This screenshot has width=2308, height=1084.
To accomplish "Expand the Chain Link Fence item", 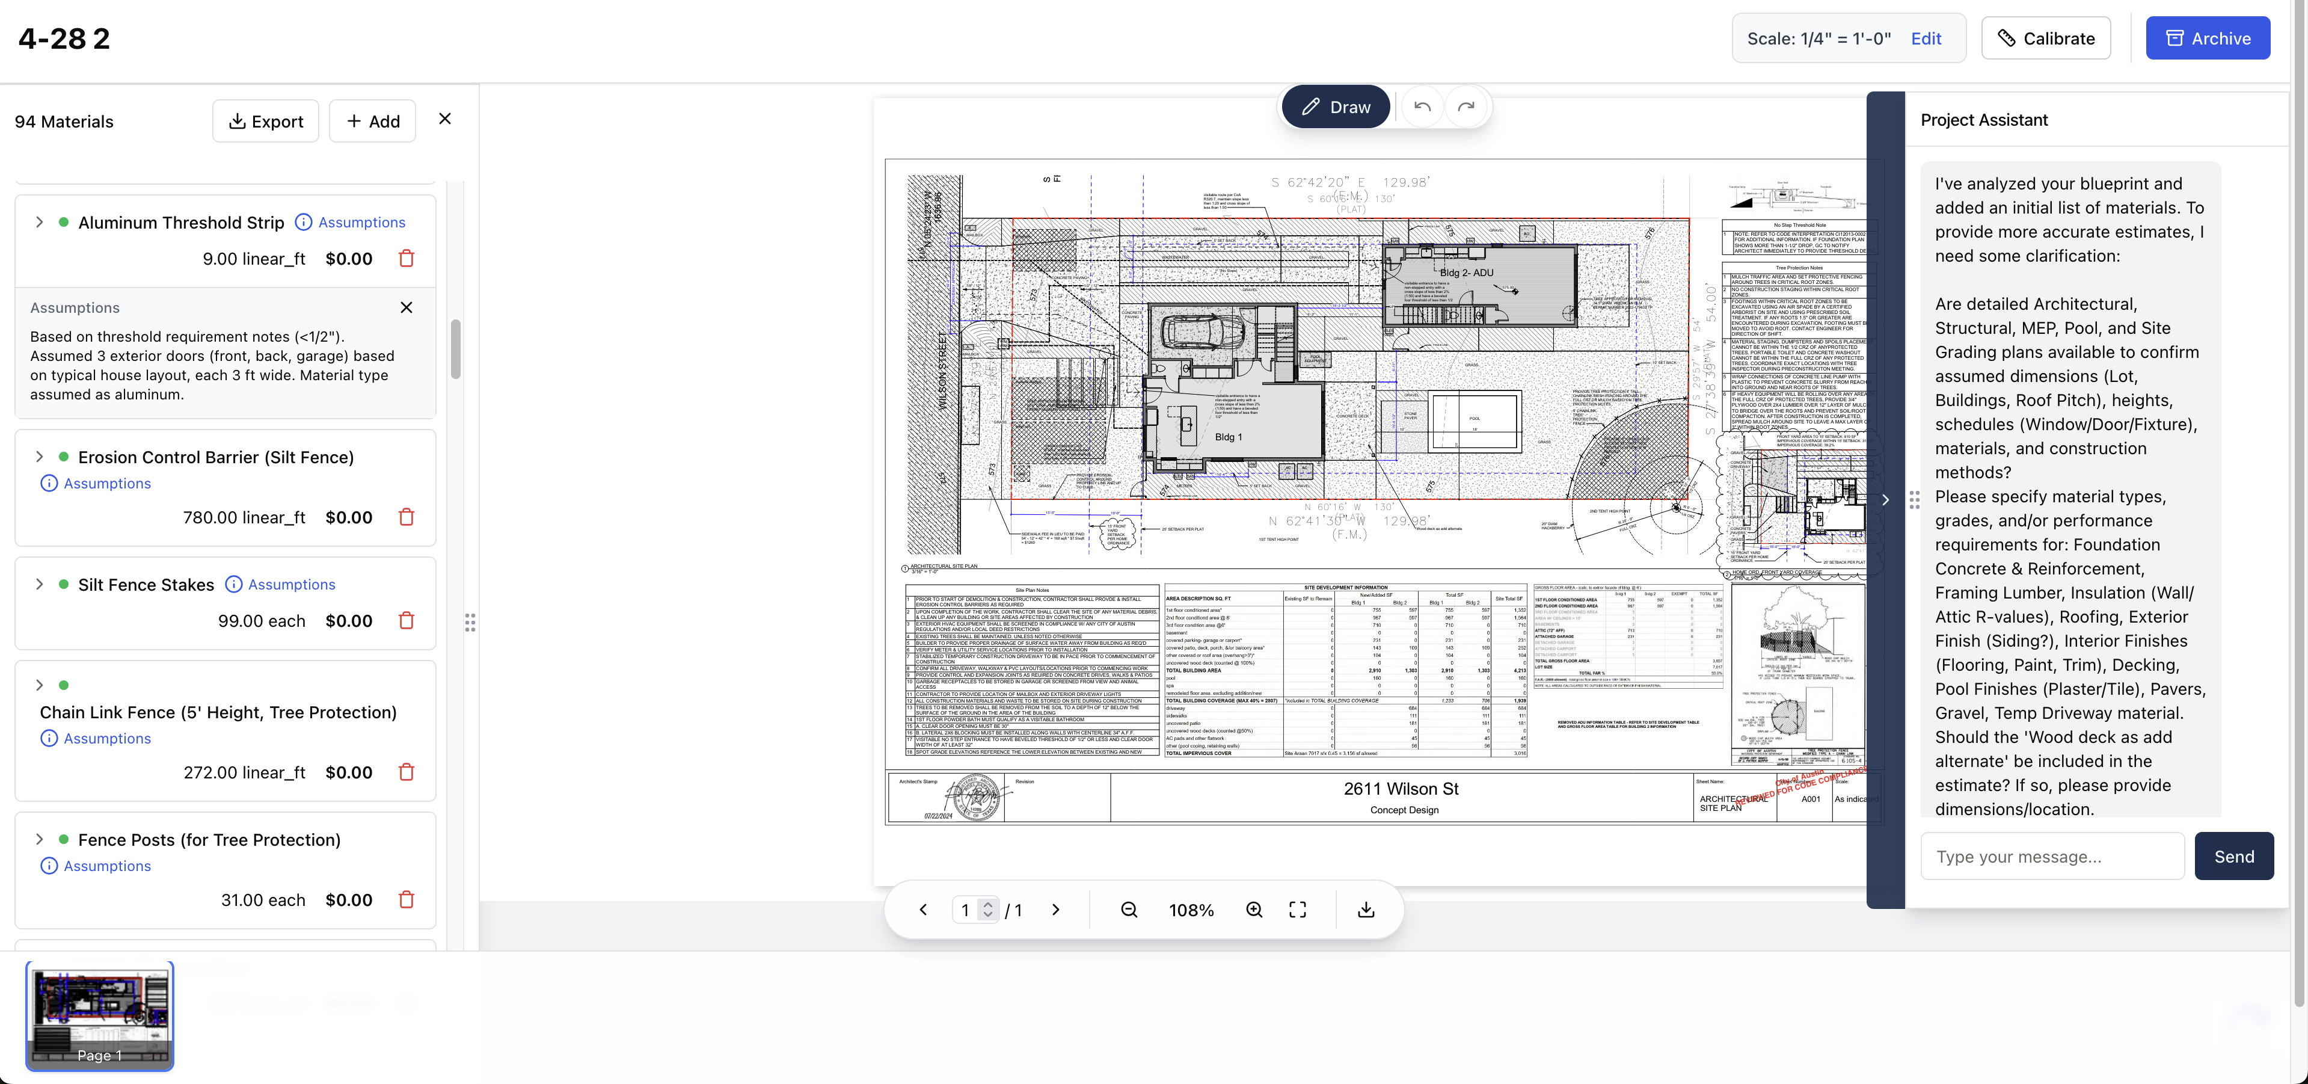I will click(40, 685).
